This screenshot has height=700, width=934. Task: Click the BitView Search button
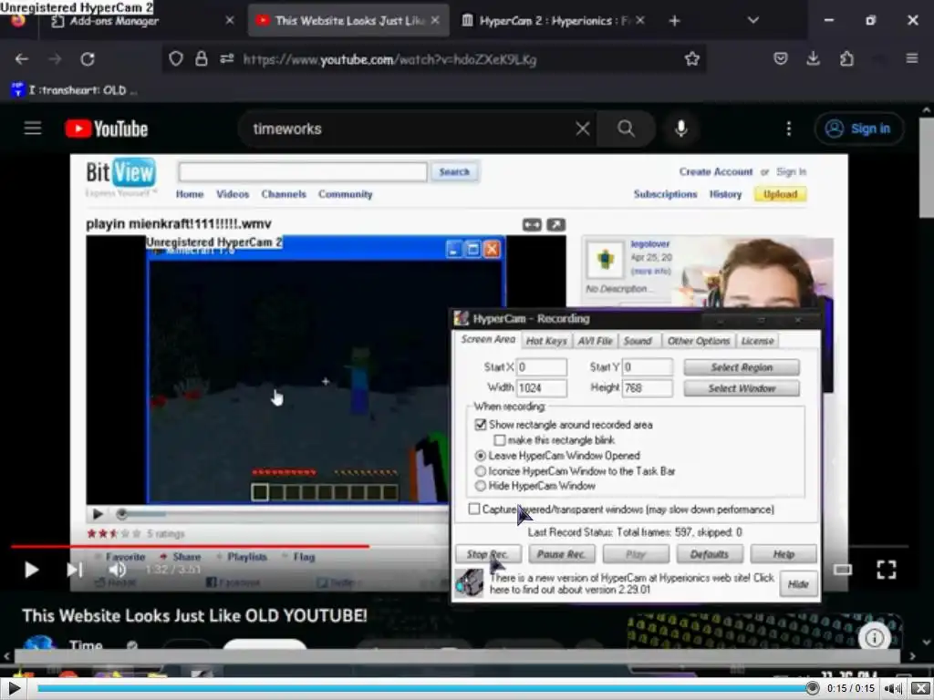pos(454,171)
